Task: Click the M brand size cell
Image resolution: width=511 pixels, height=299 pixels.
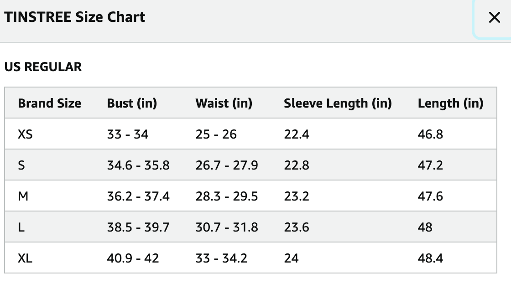Action: (x=23, y=196)
